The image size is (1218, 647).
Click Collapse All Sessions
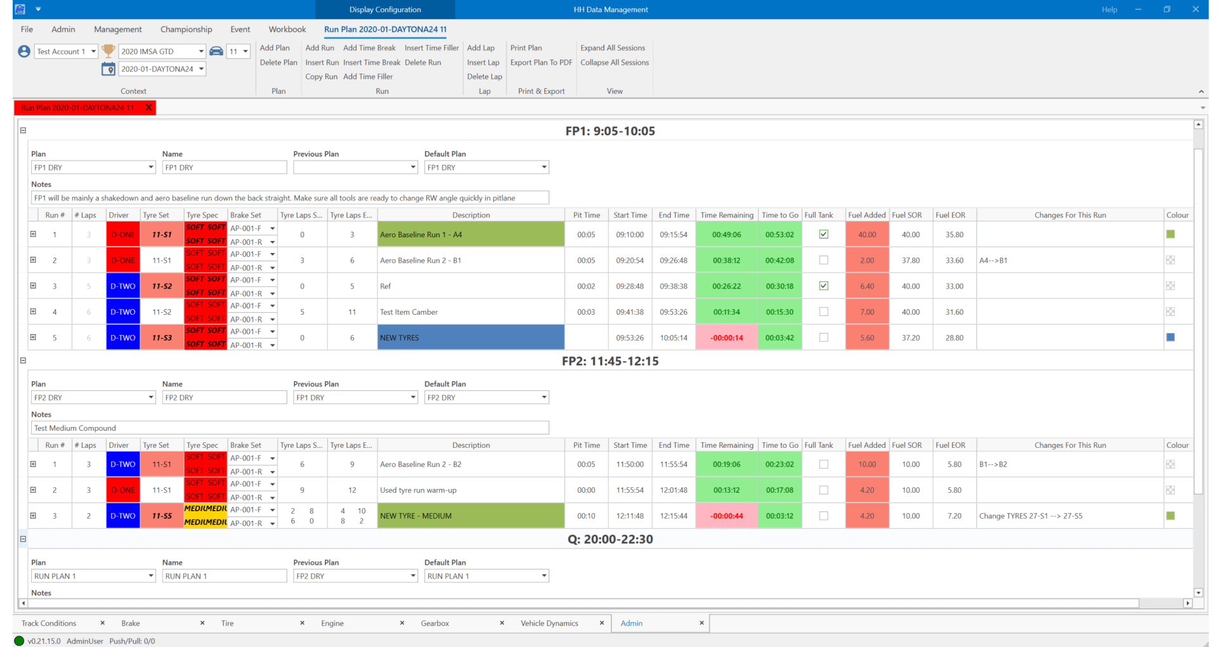(615, 62)
